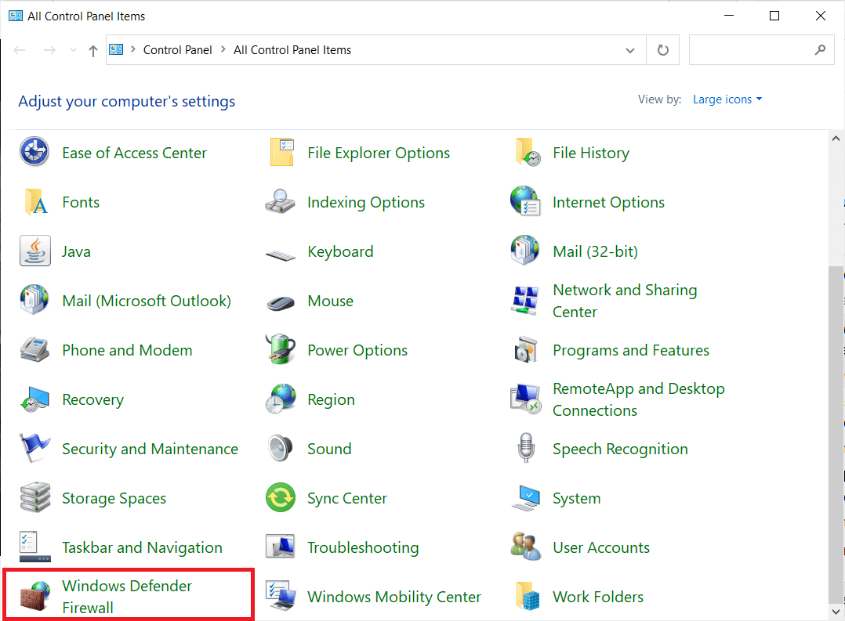This screenshot has width=845, height=621.
Task: Open the Speech Recognition microphone icon
Action: point(525,449)
